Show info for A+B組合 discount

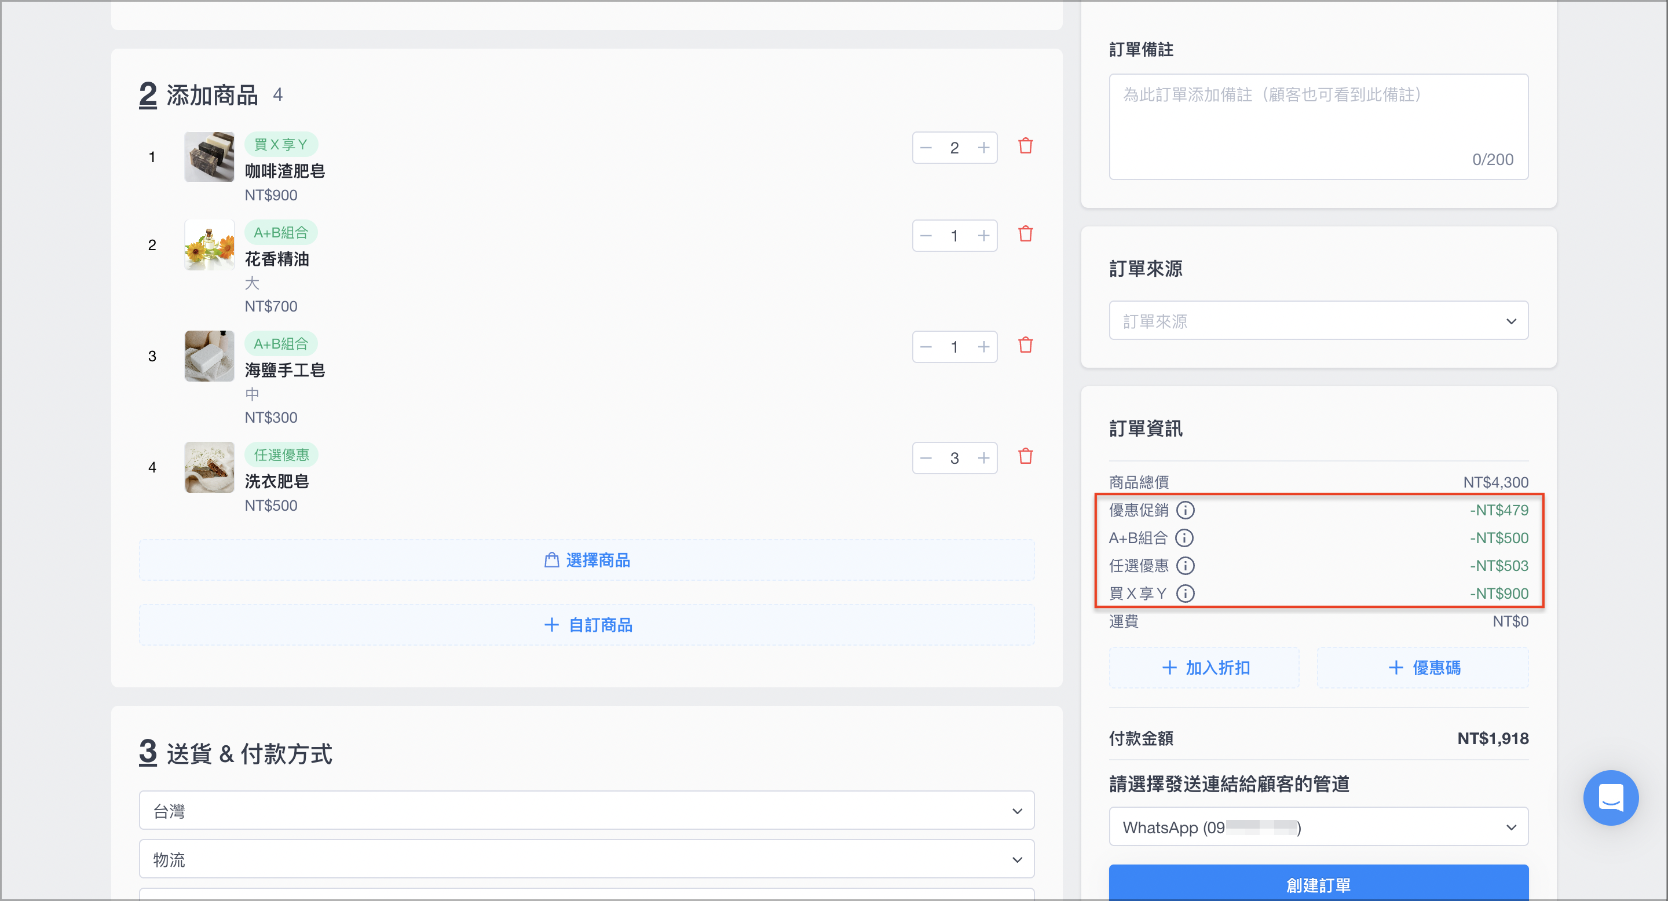(x=1184, y=539)
